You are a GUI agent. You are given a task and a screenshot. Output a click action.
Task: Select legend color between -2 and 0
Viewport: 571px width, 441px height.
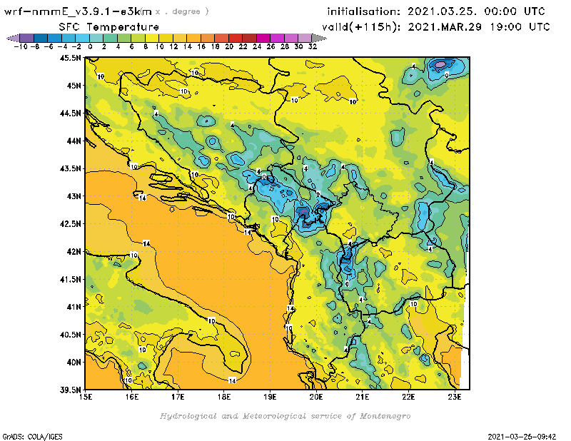[x=82, y=38]
